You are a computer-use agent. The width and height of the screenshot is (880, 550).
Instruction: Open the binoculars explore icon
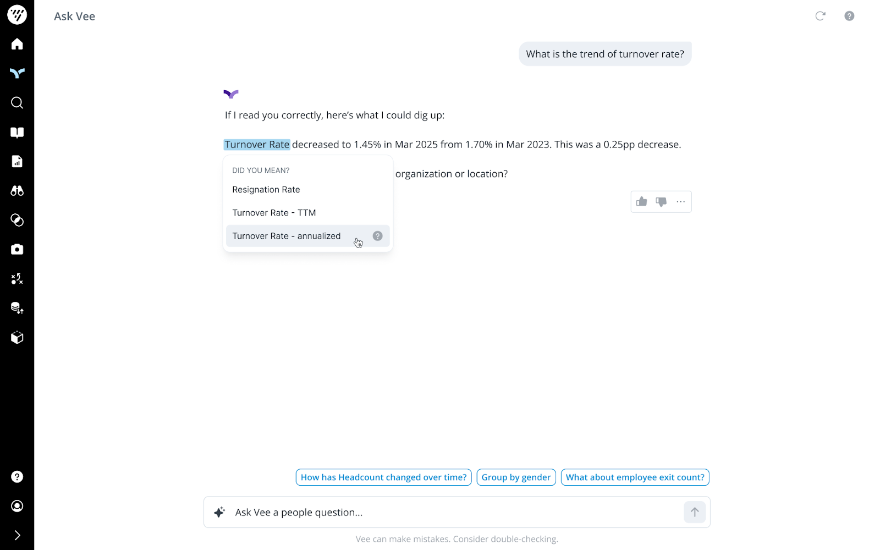click(17, 191)
